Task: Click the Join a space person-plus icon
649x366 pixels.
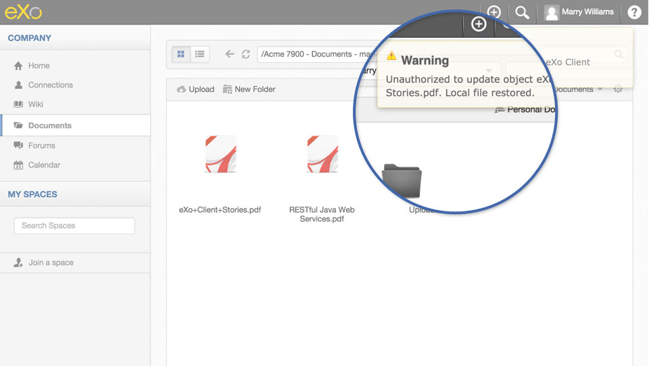Action: 18,263
